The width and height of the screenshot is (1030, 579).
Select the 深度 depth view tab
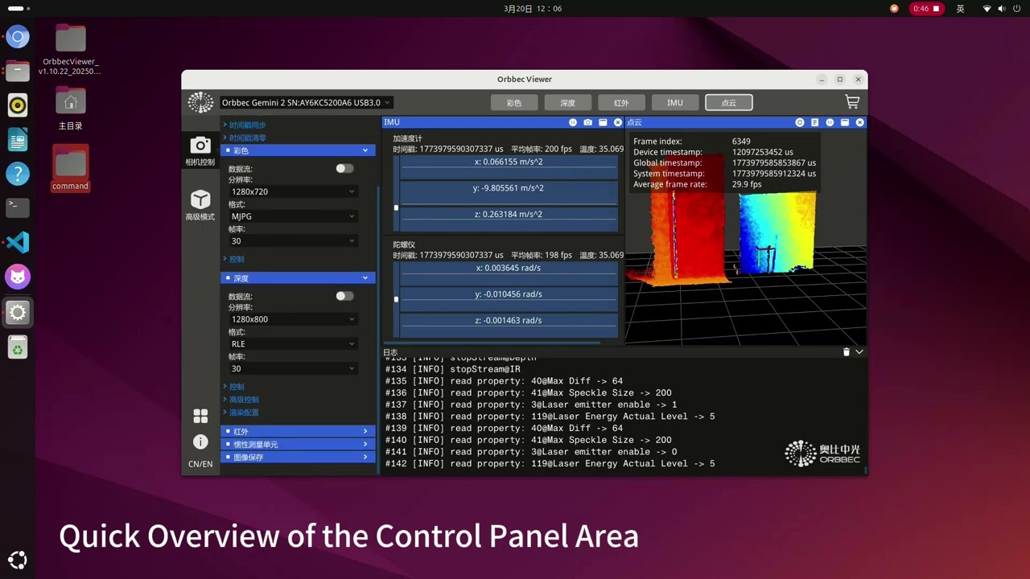[568, 102]
